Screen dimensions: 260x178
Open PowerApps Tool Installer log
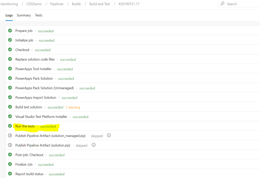(133, 69)
